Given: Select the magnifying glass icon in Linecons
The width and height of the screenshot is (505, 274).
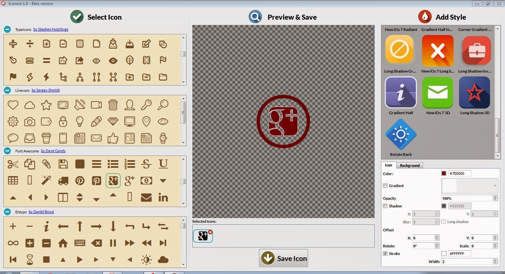Looking at the screenshot, I should click(x=163, y=105).
